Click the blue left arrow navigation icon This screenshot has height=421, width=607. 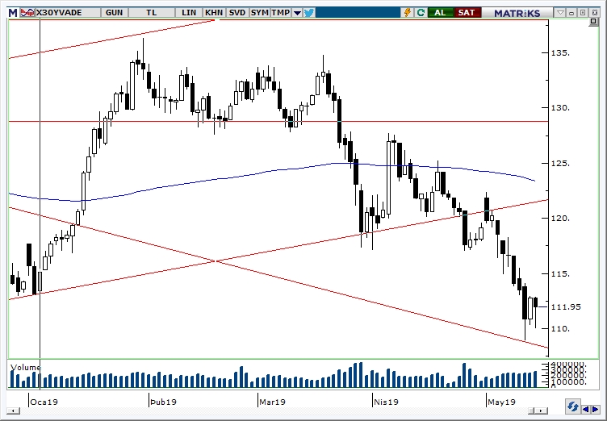[585, 410]
